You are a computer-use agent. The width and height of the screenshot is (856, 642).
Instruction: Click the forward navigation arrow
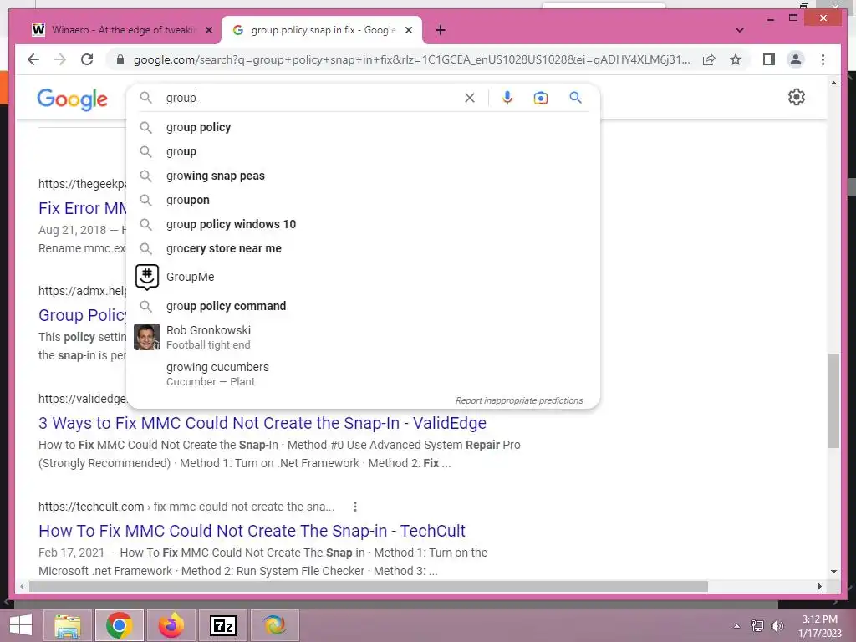pos(60,59)
